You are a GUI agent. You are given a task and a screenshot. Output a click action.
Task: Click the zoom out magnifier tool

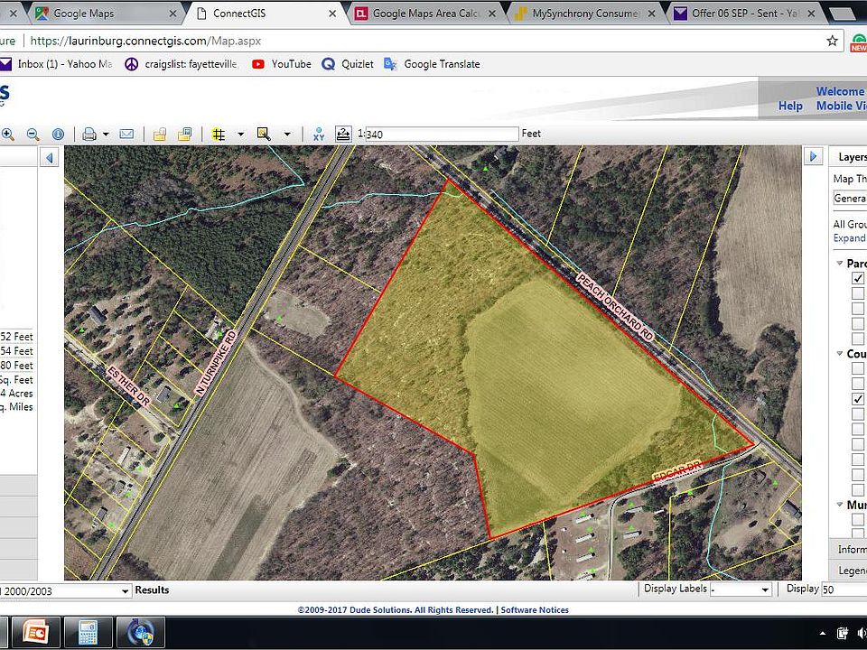(33, 134)
